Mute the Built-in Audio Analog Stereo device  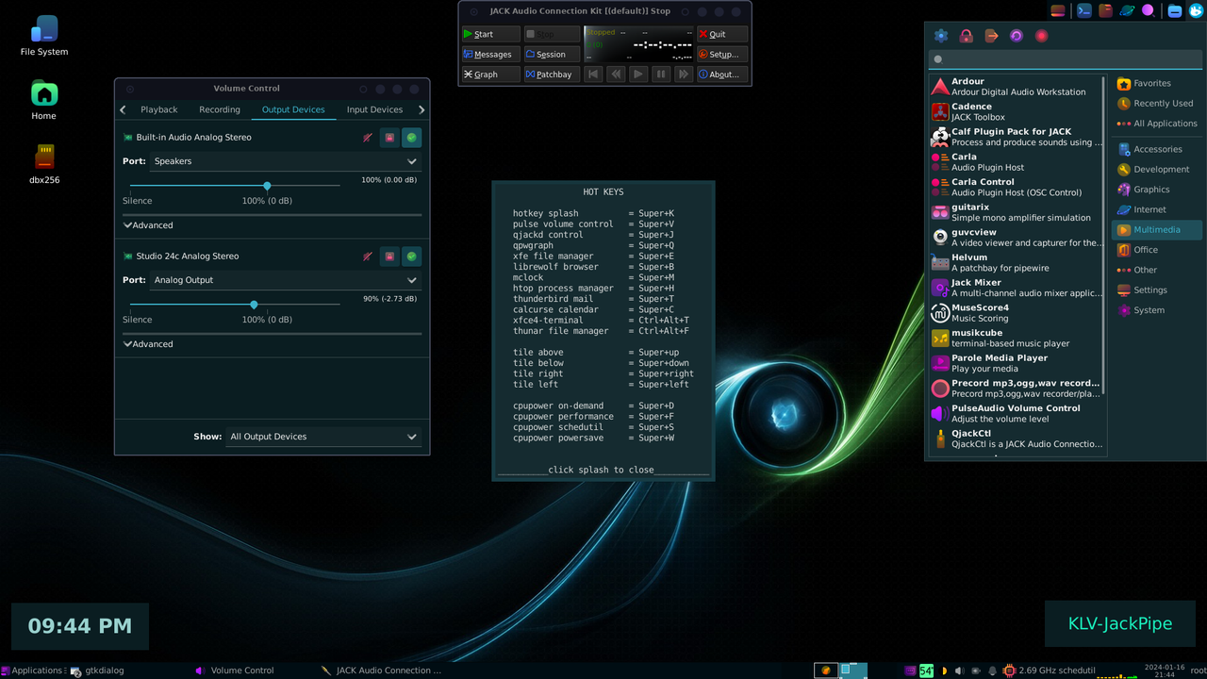pos(368,137)
